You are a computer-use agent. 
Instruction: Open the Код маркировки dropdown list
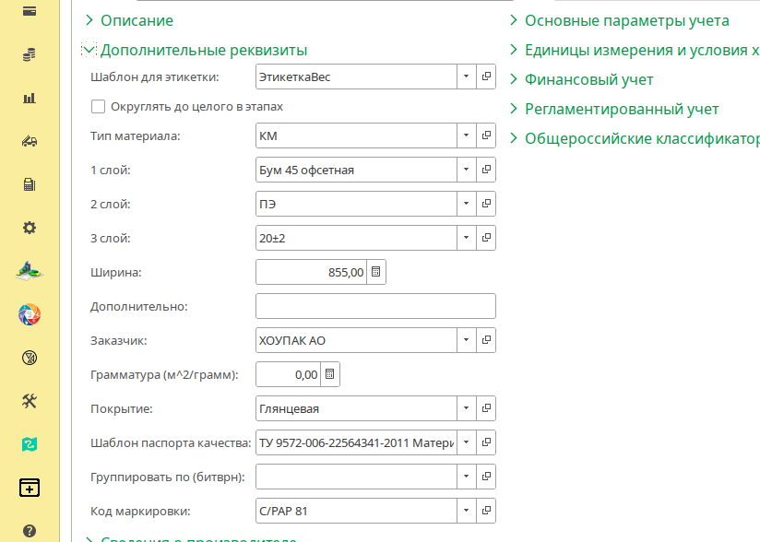(467, 511)
